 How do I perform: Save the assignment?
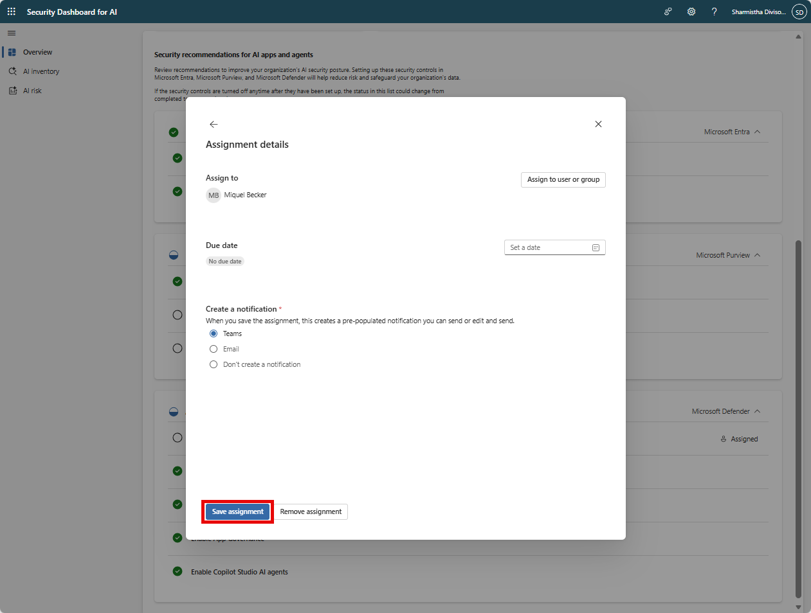(x=238, y=511)
